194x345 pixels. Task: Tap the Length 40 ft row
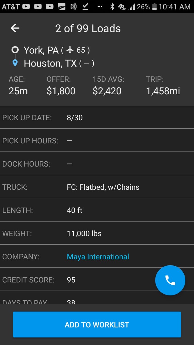pos(97,210)
